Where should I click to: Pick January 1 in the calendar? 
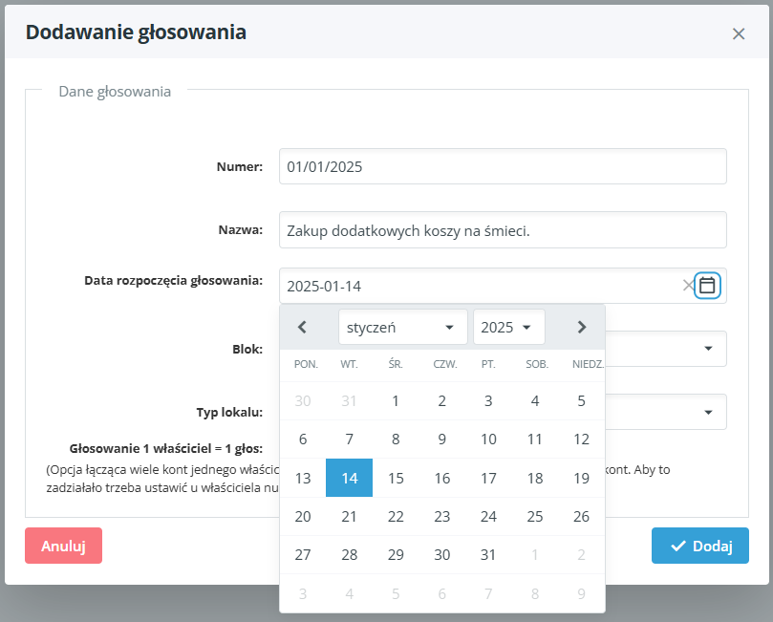pyautogui.click(x=396, y=401)
